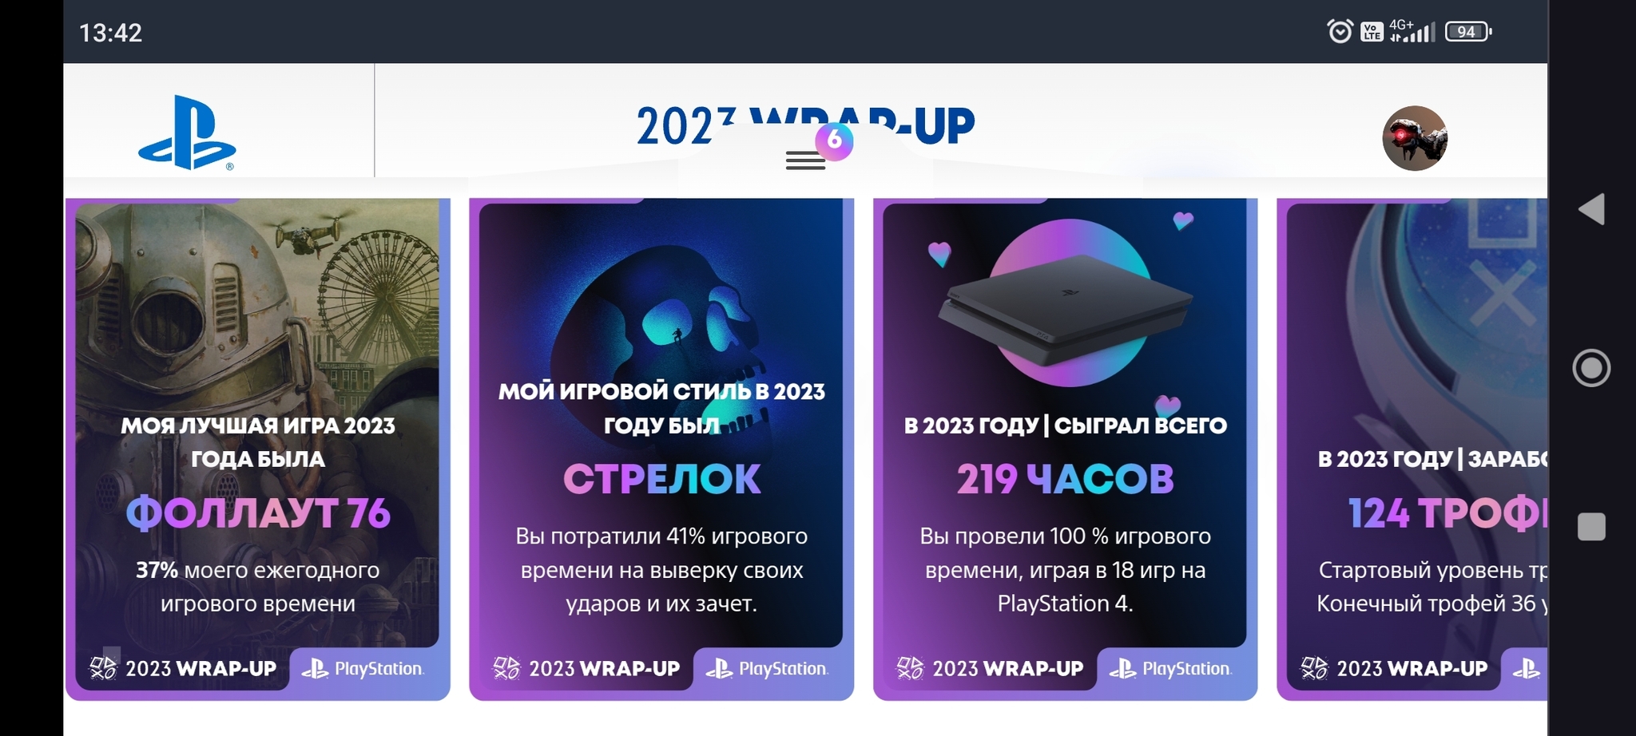This screenshot has height=736, width=1636.
Task: Tap the Android back navigation triangle
Action: click(1591, 209)
